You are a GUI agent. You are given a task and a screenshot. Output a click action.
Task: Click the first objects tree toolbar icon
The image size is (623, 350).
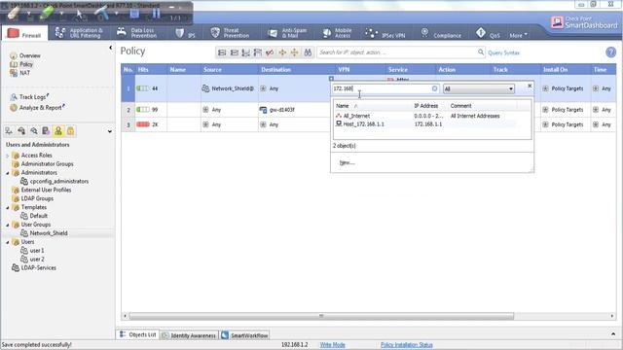pos(9,131)
